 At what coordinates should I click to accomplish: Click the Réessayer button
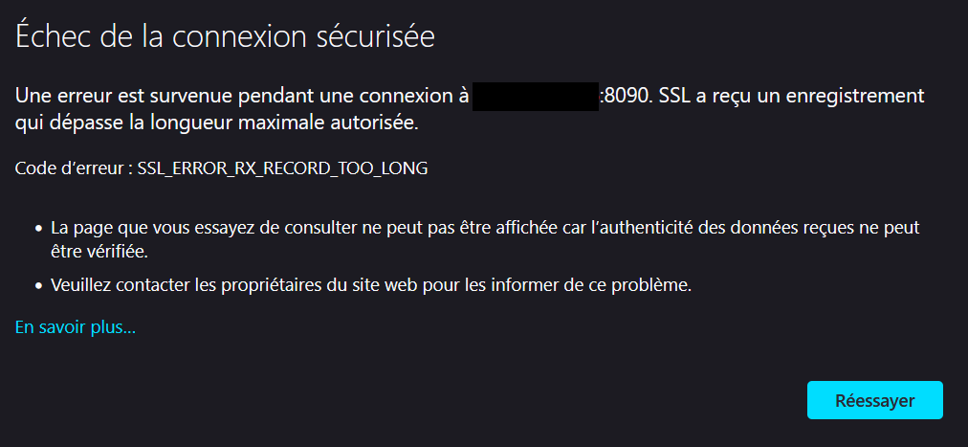pos(874,400)
